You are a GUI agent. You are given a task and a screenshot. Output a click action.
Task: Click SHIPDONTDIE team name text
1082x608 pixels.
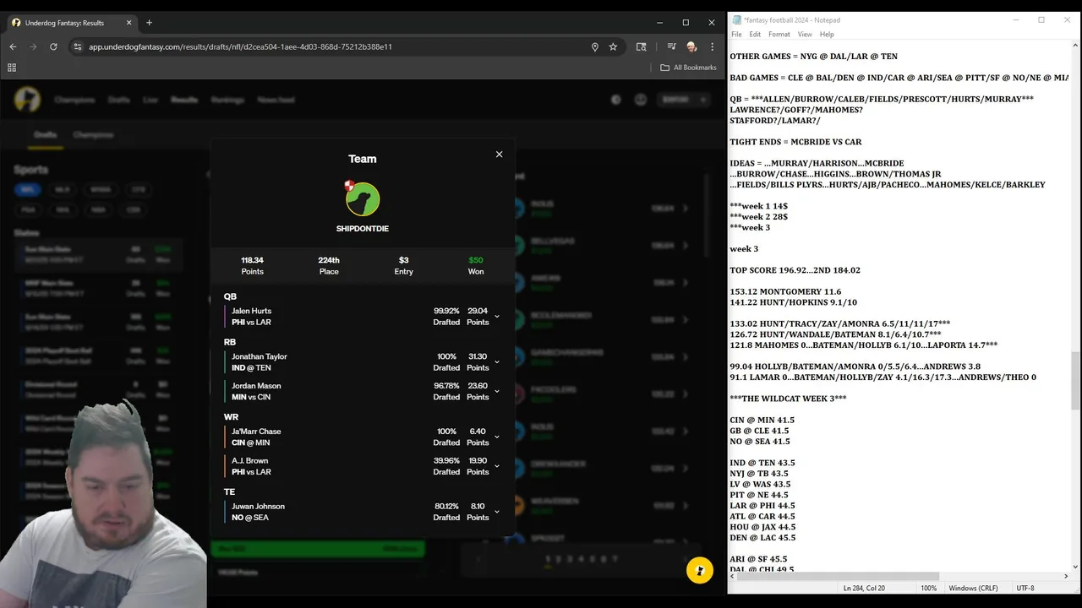tap(363, 229)
